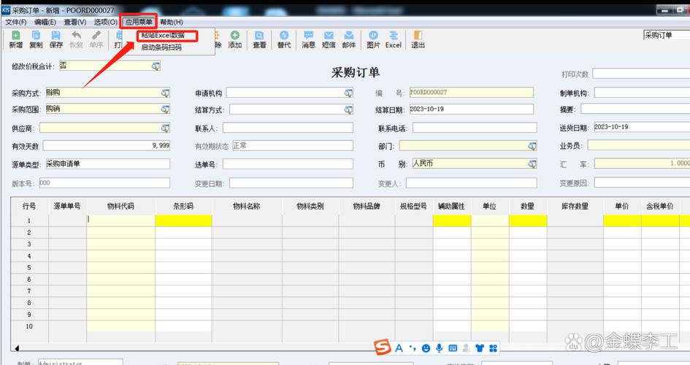This screenshot has width=690, height=365.
Task: Click the 物料代码 cell in row 1
Action: pos(120,220)
